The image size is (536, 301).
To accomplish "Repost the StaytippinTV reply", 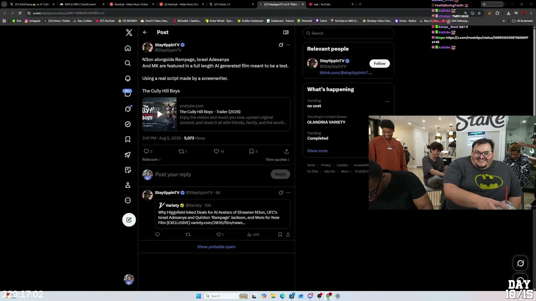I will coord(188,235).
